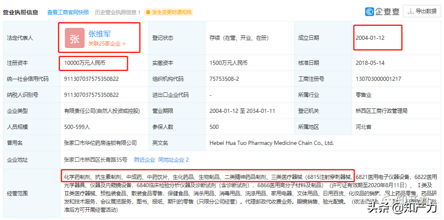The image size is (444, 220).
Task: Open 关联25家企业 link
Action: [x=107, y=44]
